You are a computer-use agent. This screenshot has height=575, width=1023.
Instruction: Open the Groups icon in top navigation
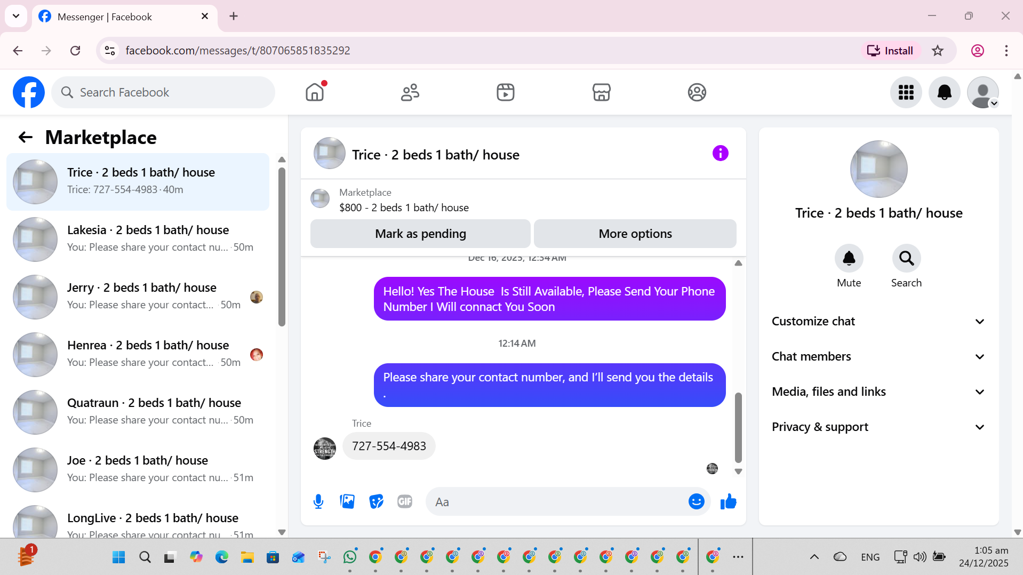pyautogui.click(x=697, y=92)
